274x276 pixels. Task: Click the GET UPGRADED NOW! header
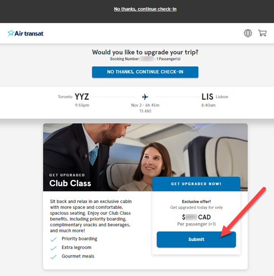(196, 184)
